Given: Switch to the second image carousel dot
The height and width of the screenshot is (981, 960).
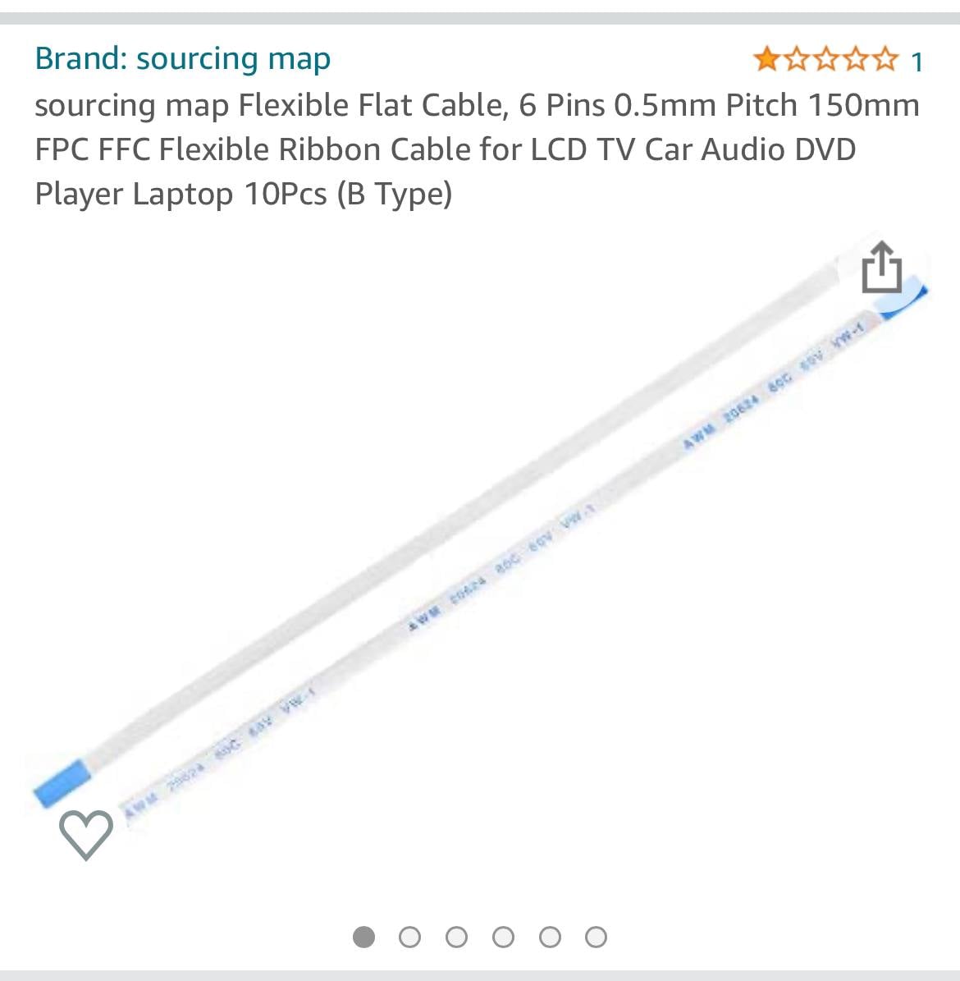Looking at the screenshot, I should click(x=410, y=937).
